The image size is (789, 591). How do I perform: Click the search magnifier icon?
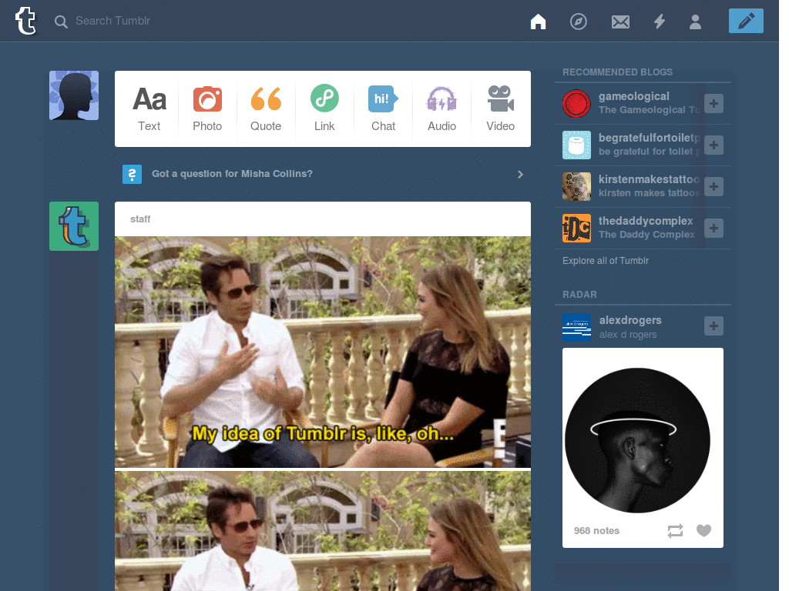coord(61,22)
